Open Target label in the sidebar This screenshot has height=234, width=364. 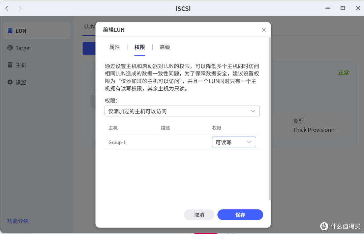coord(23,48)
